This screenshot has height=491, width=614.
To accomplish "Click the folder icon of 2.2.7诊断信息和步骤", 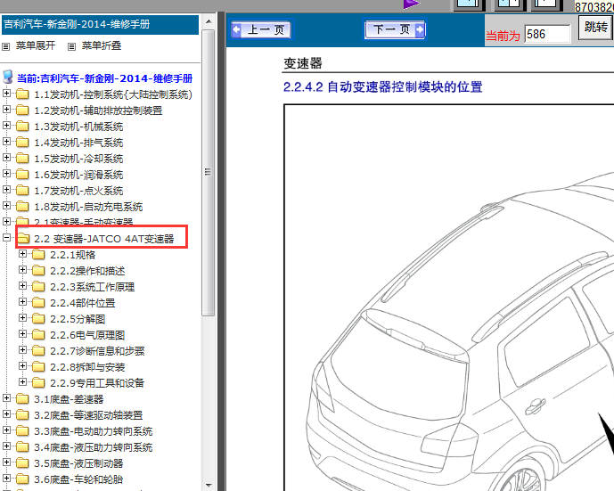I will point(38,351).
